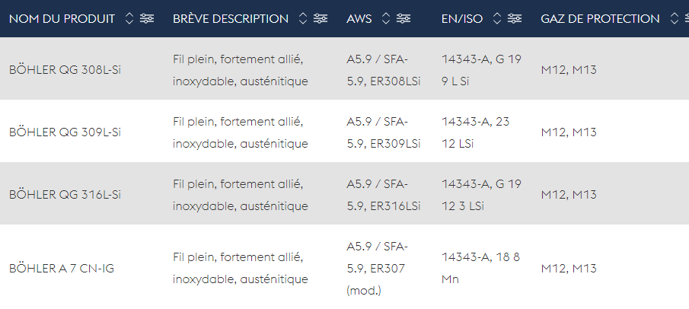Sort table by Brève description arrows
689x309 pixels.
click(303, 19)
